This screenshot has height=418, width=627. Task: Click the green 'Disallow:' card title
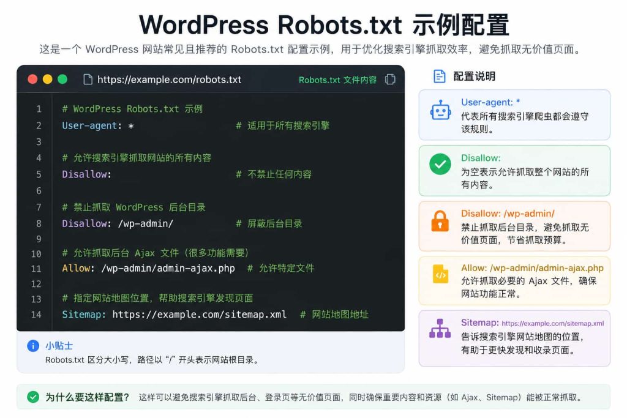(481, 158)
